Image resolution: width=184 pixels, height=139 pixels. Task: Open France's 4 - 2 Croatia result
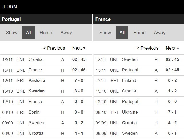pyautogui.click(x=172, y=123)
